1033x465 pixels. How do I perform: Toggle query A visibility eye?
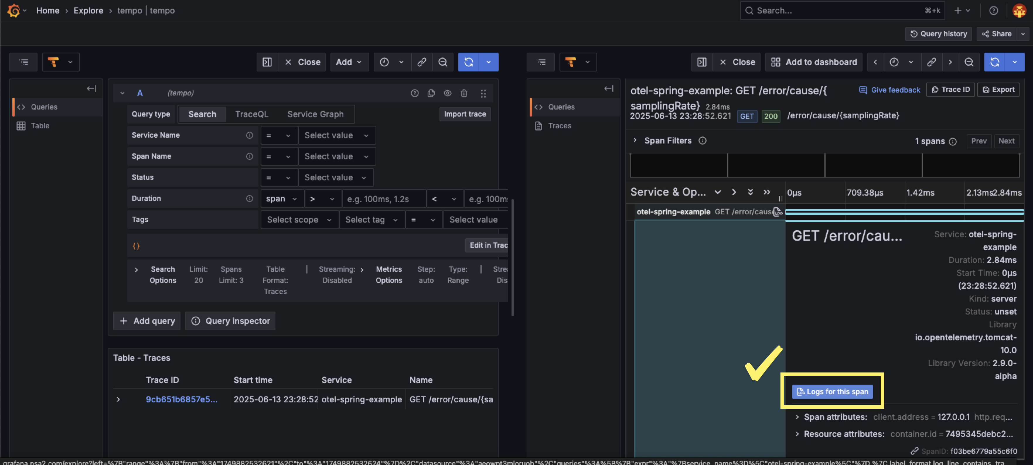pyautogui.click(x=448, y=93)
